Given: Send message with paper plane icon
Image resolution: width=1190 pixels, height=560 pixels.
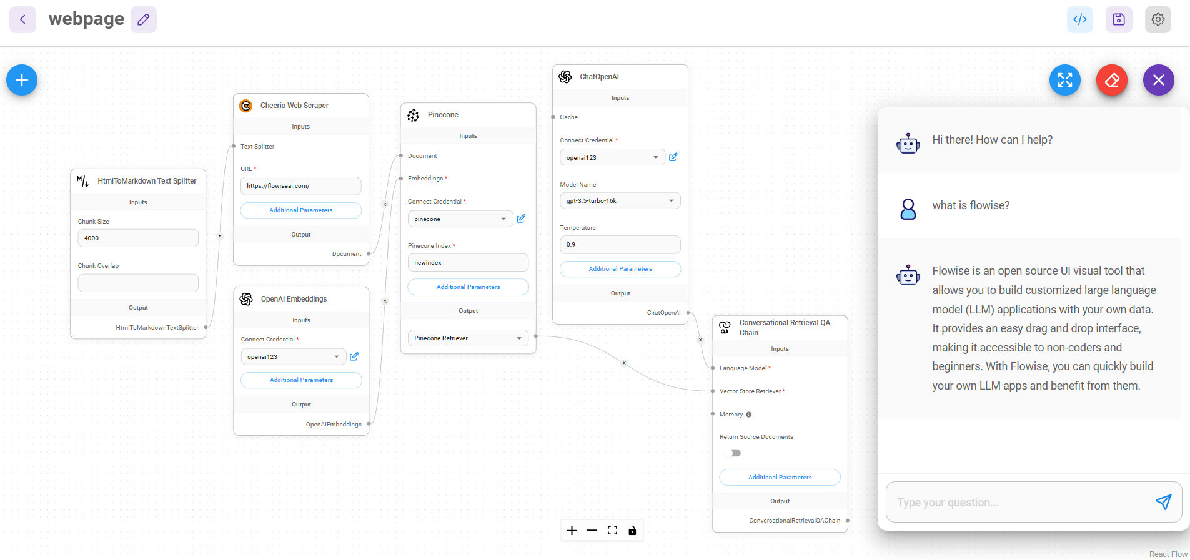Looking at the screenshot, I should [x=1163, y=502].
